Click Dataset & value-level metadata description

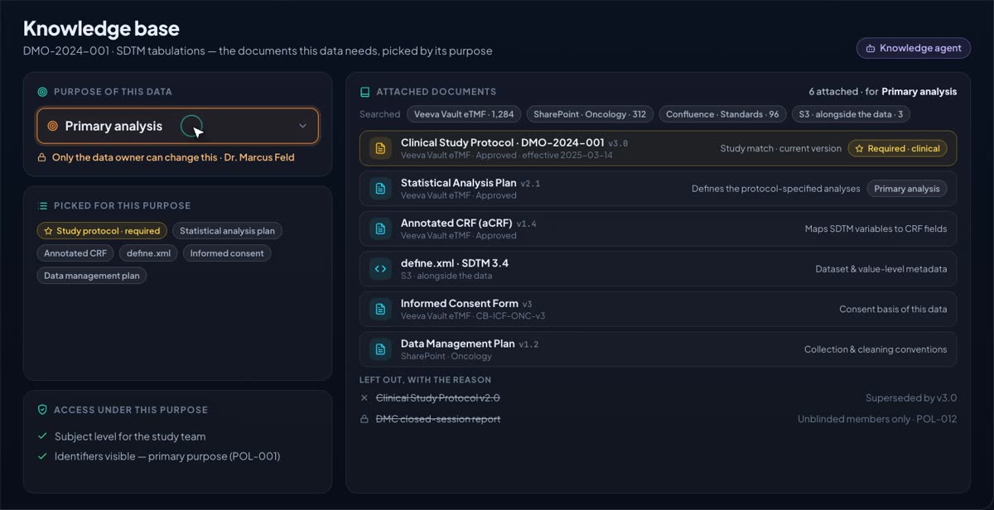(x=881, y=268)
